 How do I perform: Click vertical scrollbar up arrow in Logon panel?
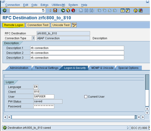[x=147, y=109]
